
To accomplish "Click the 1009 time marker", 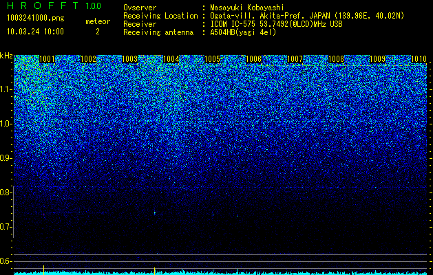I will [x=377, y=59].
